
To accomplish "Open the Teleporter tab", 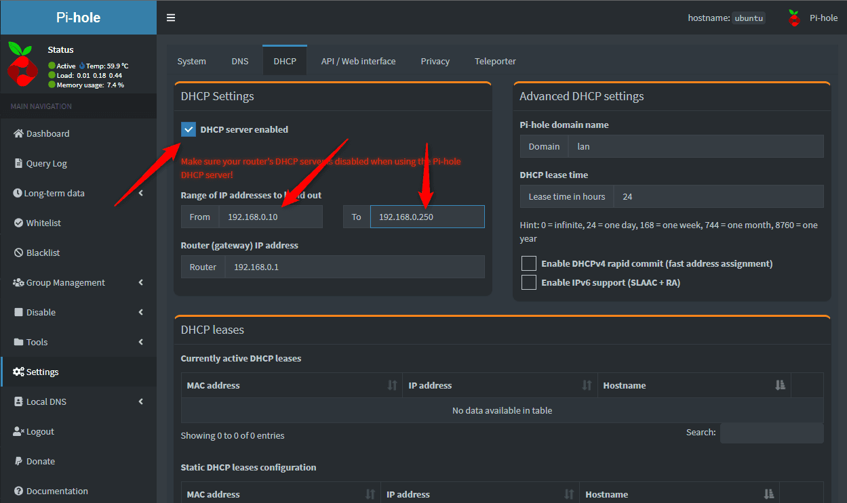I will tap(496, 61).
